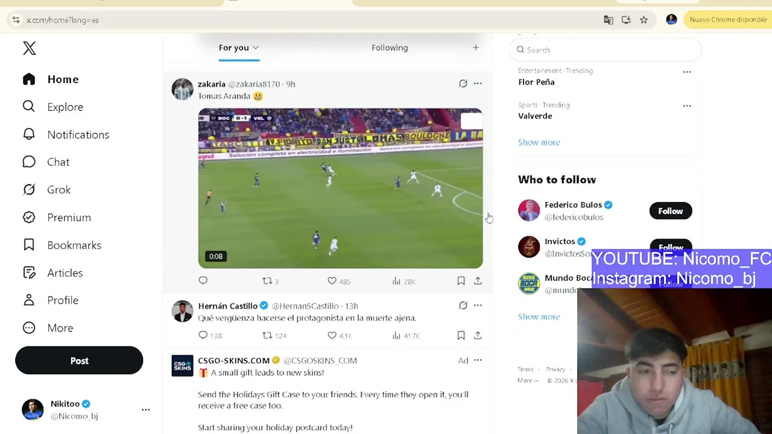Image resolution: width=772 pixels, height=434 pixels.
Task: Show more trending topics
Action: (x=539, y=142)
